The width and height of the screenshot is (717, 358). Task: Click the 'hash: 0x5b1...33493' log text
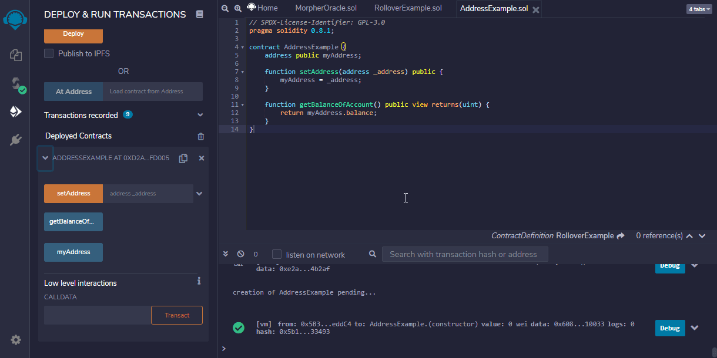(293, 332)
